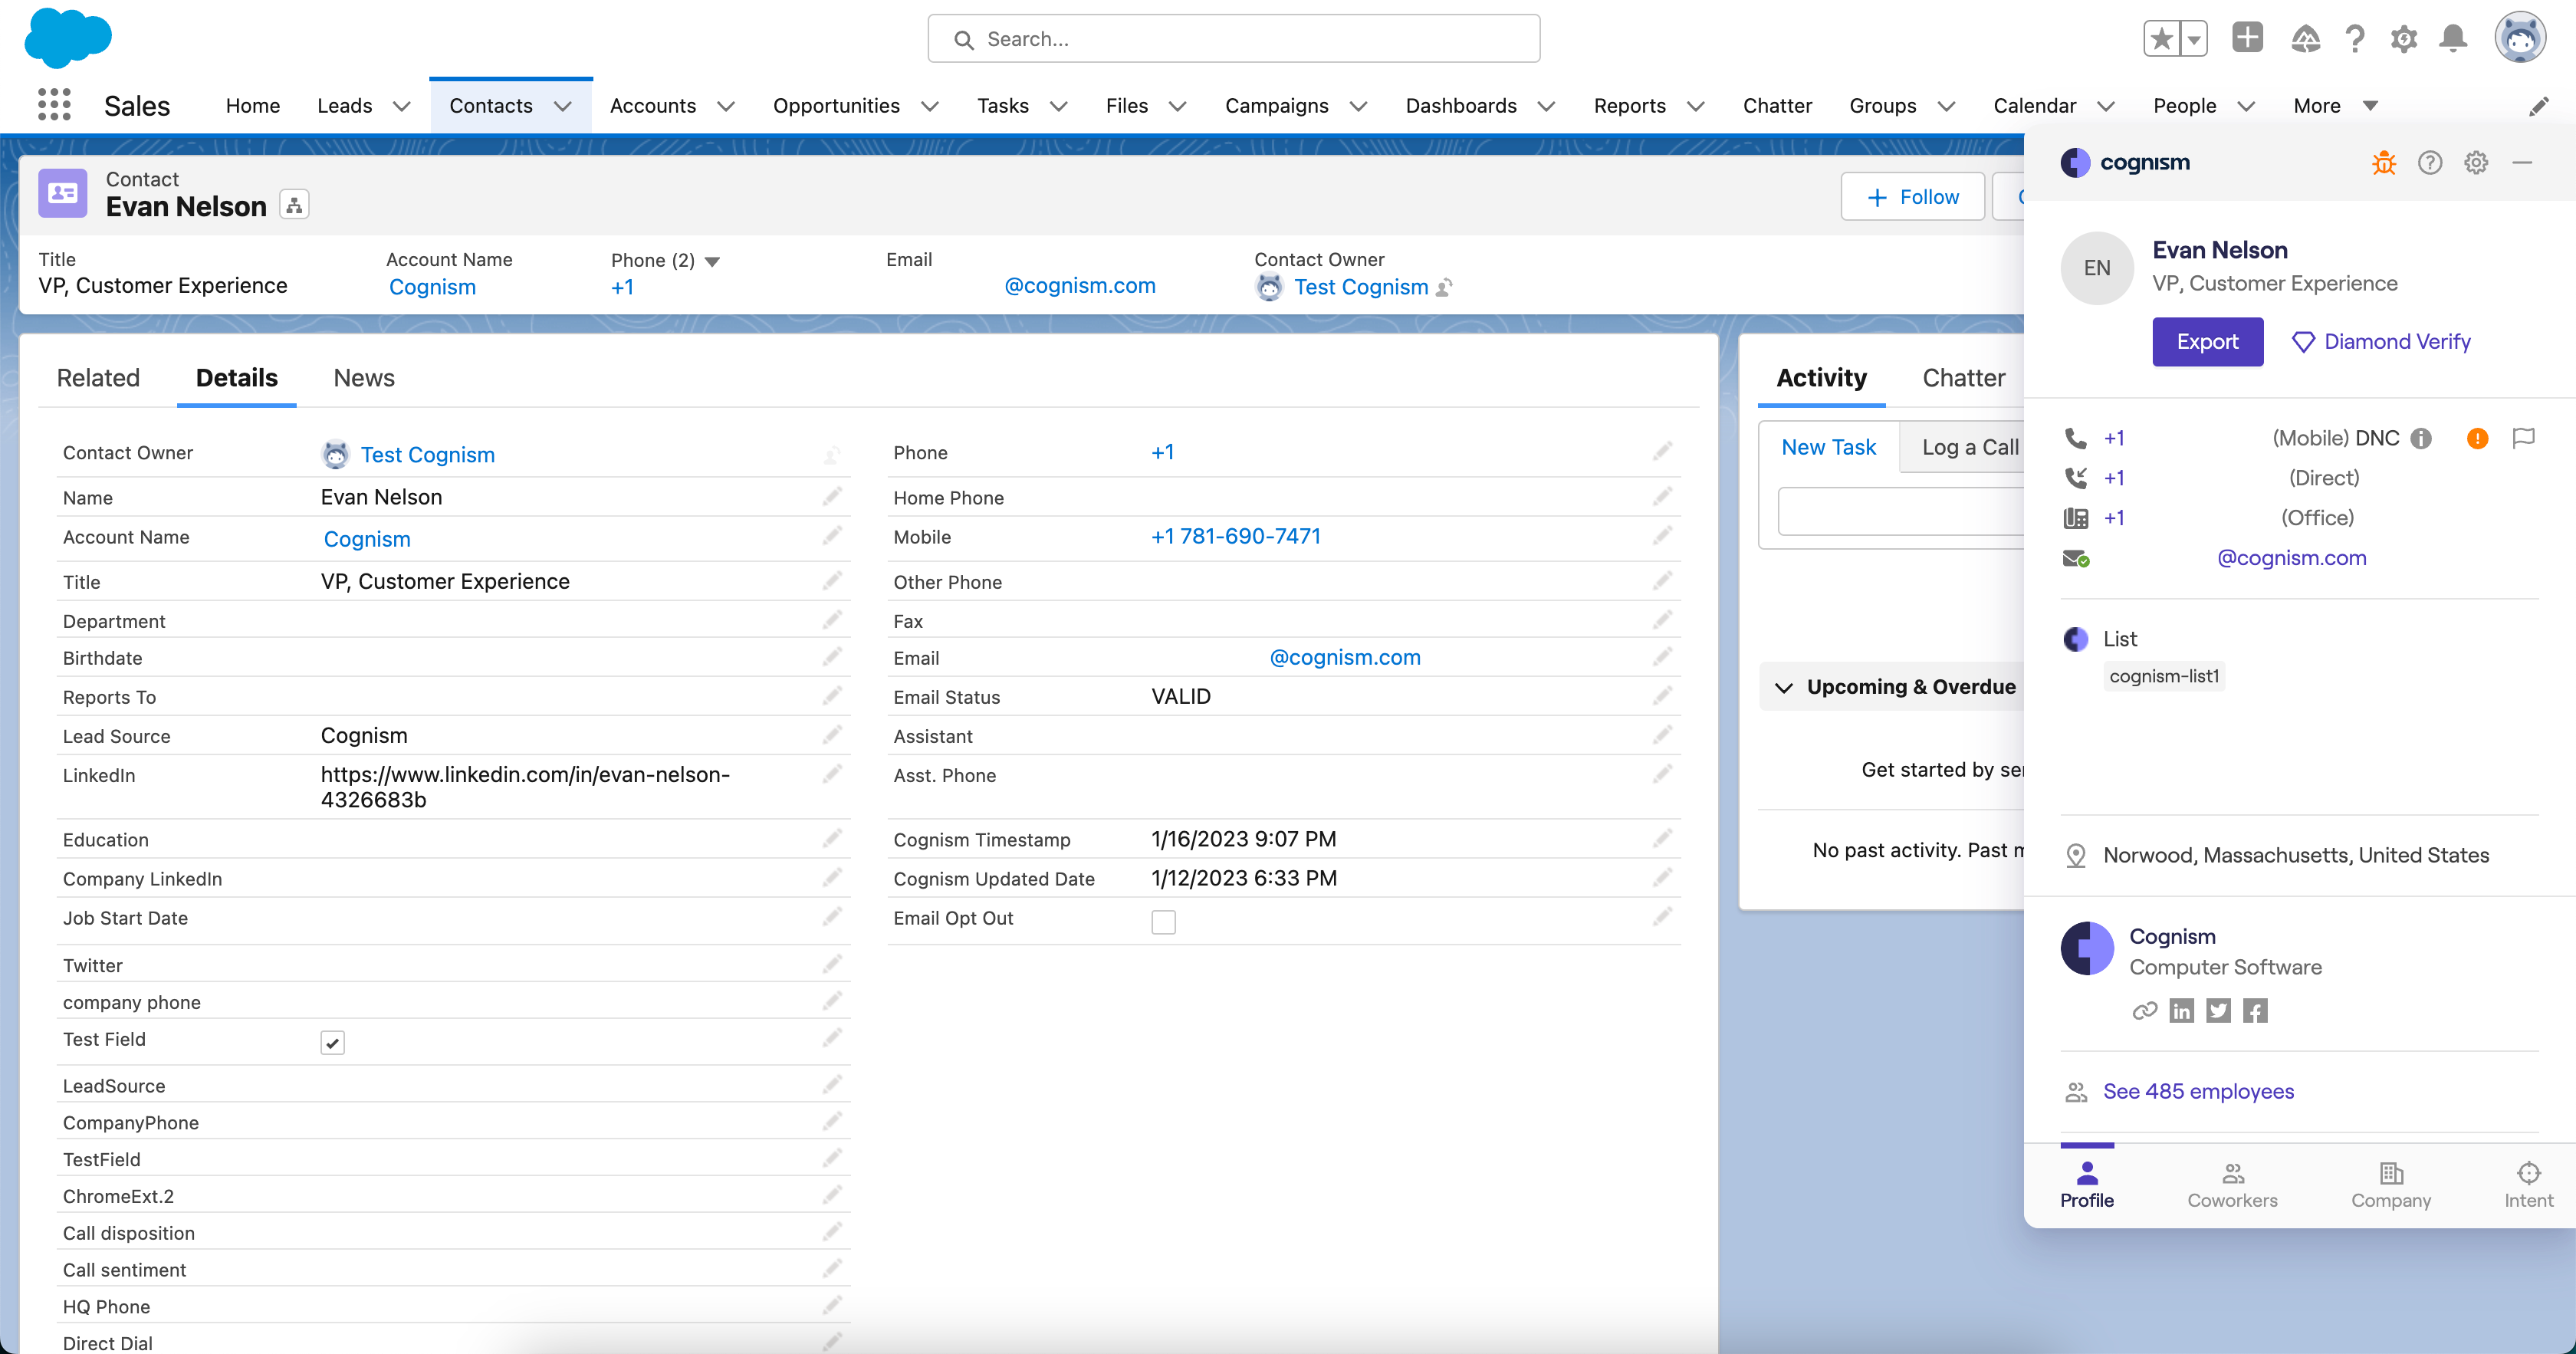Open the App Launcher grid icon
The height and width of the screenshot is (1354, 2576).
[x=54, y=105]
